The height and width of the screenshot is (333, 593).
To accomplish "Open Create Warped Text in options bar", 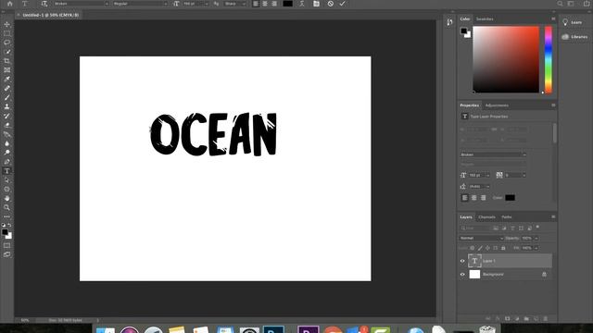I will 302,4.
